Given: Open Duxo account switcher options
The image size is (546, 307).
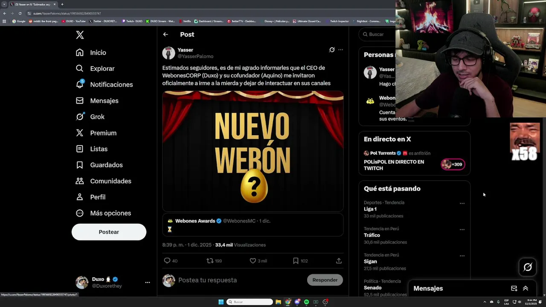Looking at the screenshot, I should 147,282.
